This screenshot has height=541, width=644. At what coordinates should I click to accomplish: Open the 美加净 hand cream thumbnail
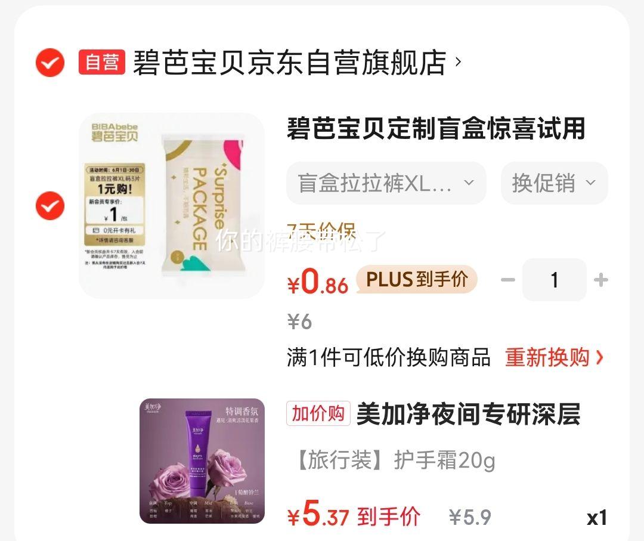[x=202, y=461]
